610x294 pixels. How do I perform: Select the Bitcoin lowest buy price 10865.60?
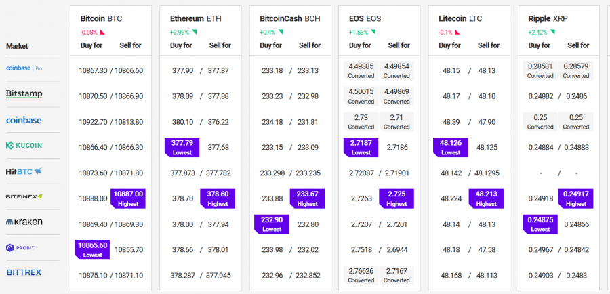93,250
